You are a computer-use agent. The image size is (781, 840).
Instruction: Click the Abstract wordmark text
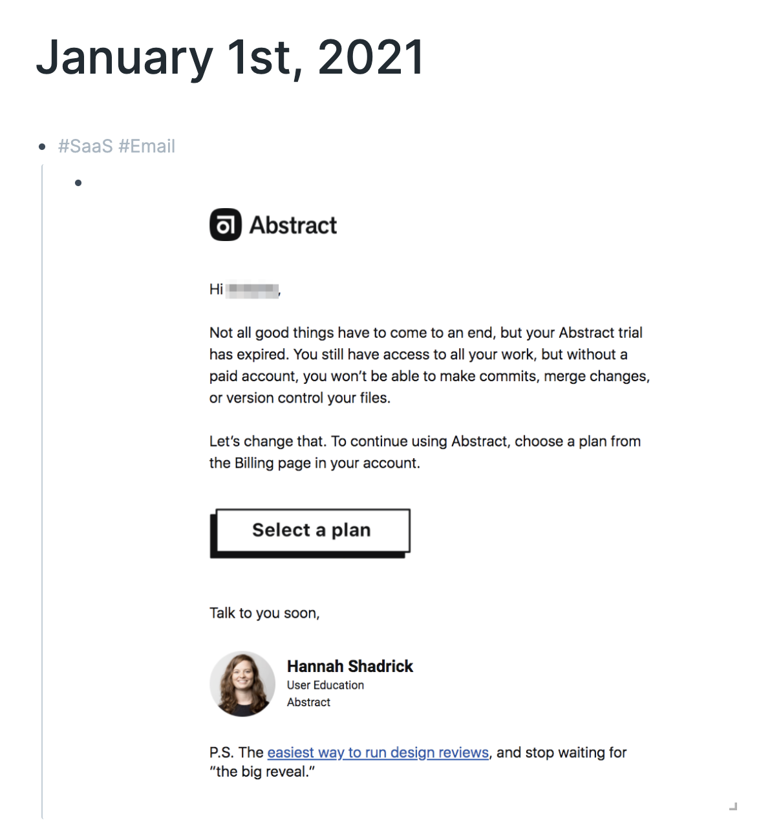tap(293, 226)
